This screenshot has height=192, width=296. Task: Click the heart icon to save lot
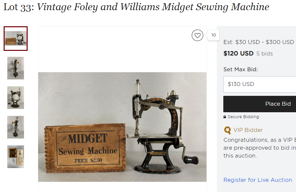pos(197,35)
